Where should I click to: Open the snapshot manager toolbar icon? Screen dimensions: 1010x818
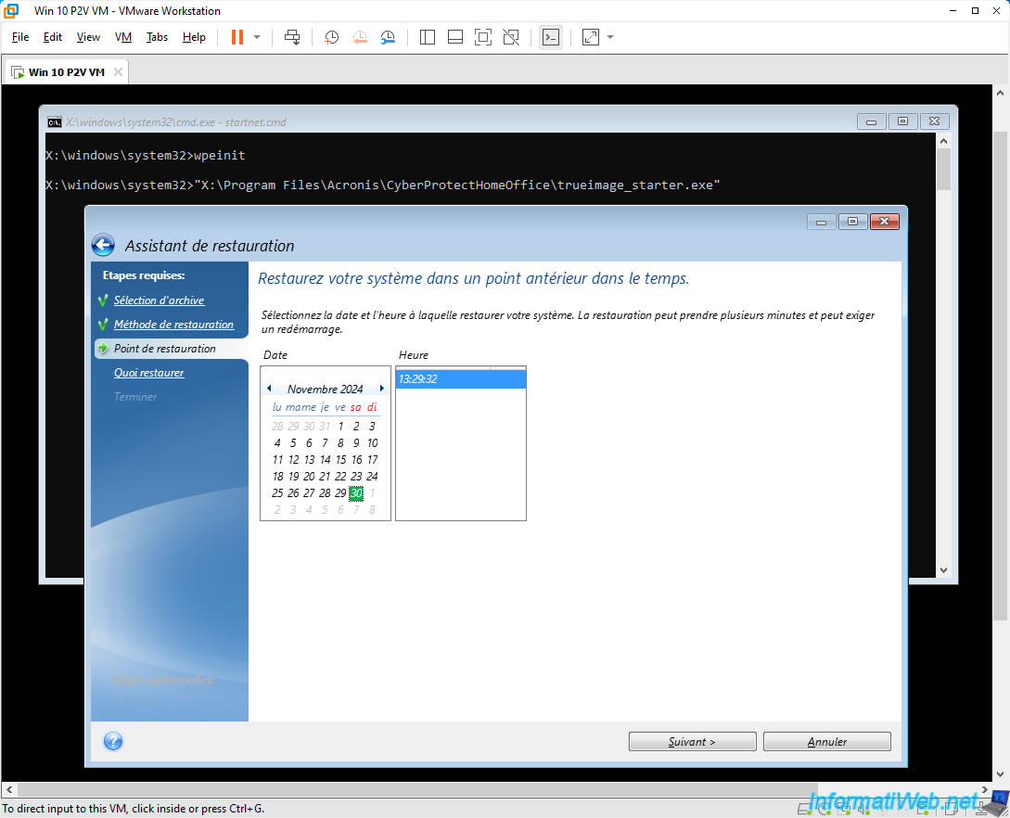tap(387, 37)
